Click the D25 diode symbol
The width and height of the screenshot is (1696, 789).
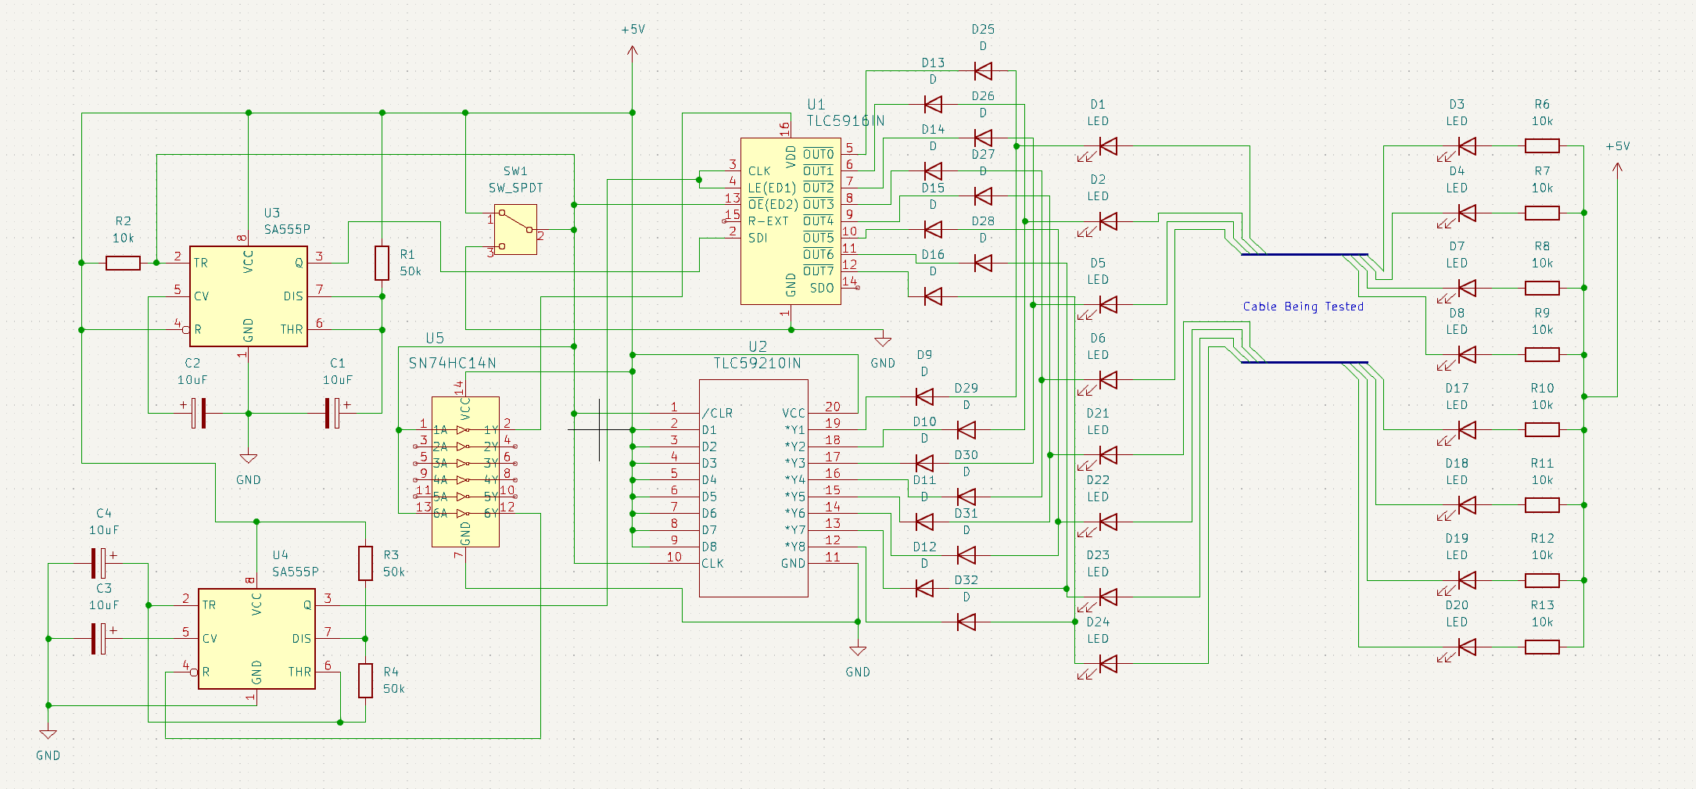tap(983, 71)
